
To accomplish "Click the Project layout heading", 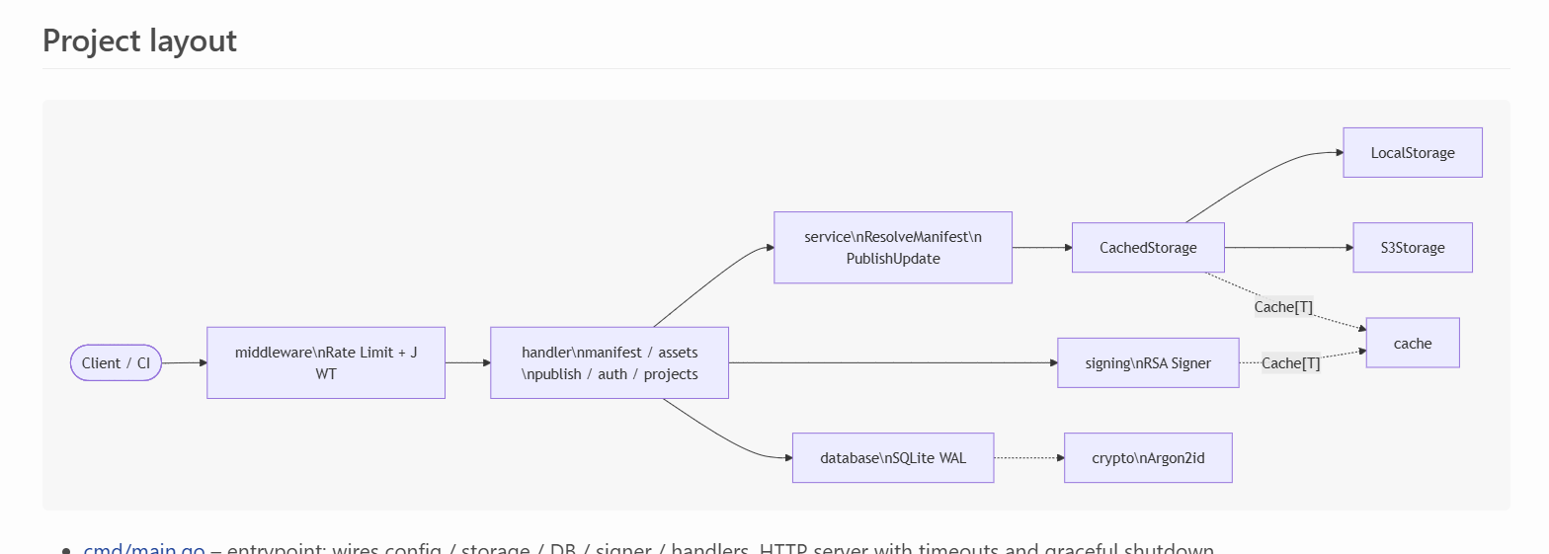I will (x=139, y=40).
